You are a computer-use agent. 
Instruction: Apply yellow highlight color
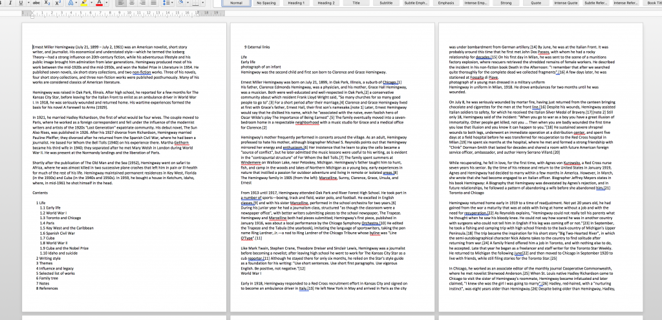pos(83,3)
